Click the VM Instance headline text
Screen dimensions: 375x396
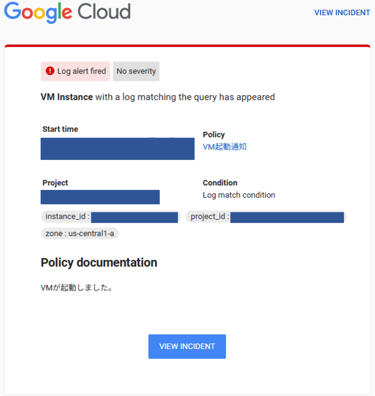point(158,97)
